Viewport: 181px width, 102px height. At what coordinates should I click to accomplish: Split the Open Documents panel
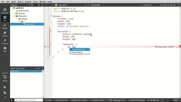[x=39, y=68]
